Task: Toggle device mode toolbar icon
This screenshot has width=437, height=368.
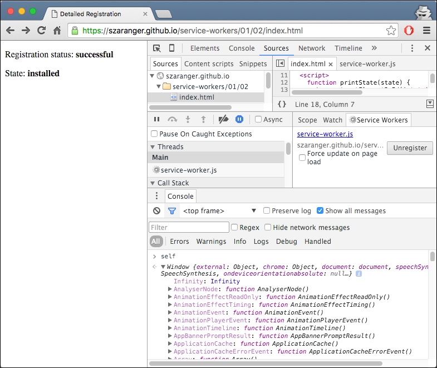Action: coord(171,48)
